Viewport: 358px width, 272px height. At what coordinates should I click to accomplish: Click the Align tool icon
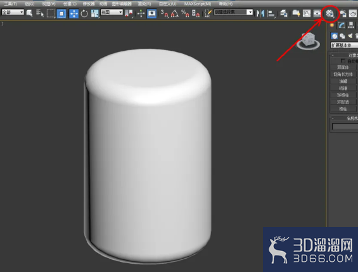271,13
